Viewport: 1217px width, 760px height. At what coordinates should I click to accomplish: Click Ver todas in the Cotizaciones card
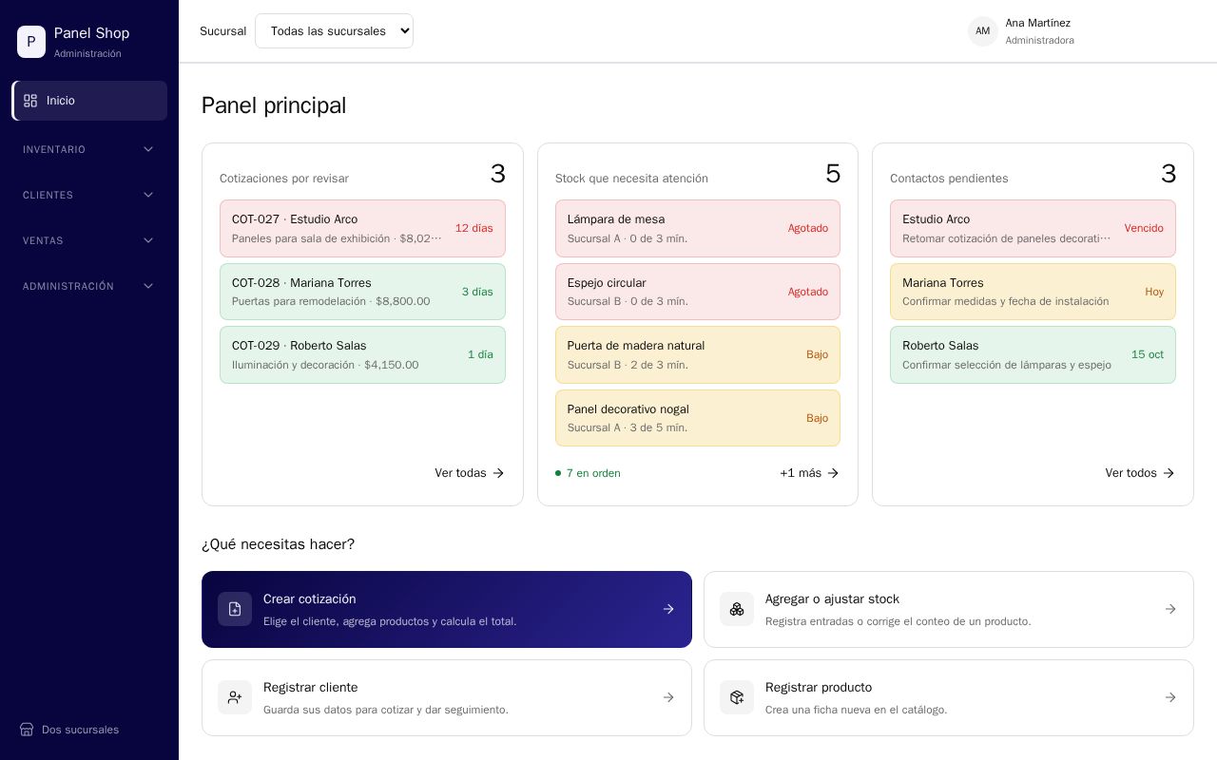tap(470, 473)
